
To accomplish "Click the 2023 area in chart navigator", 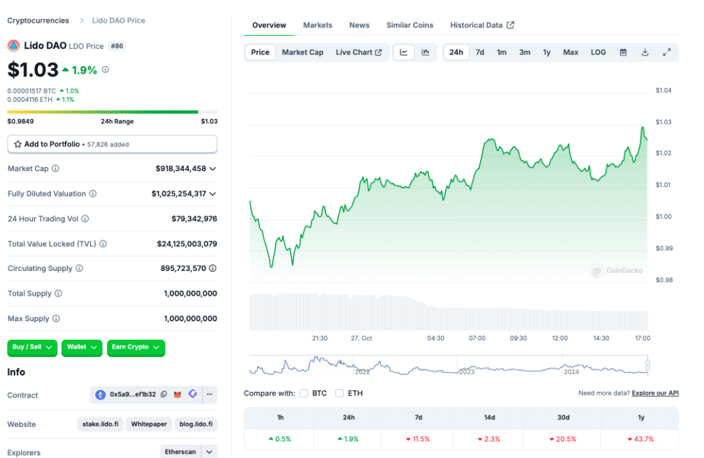I will pyautogui.click(x=467, y=372).
